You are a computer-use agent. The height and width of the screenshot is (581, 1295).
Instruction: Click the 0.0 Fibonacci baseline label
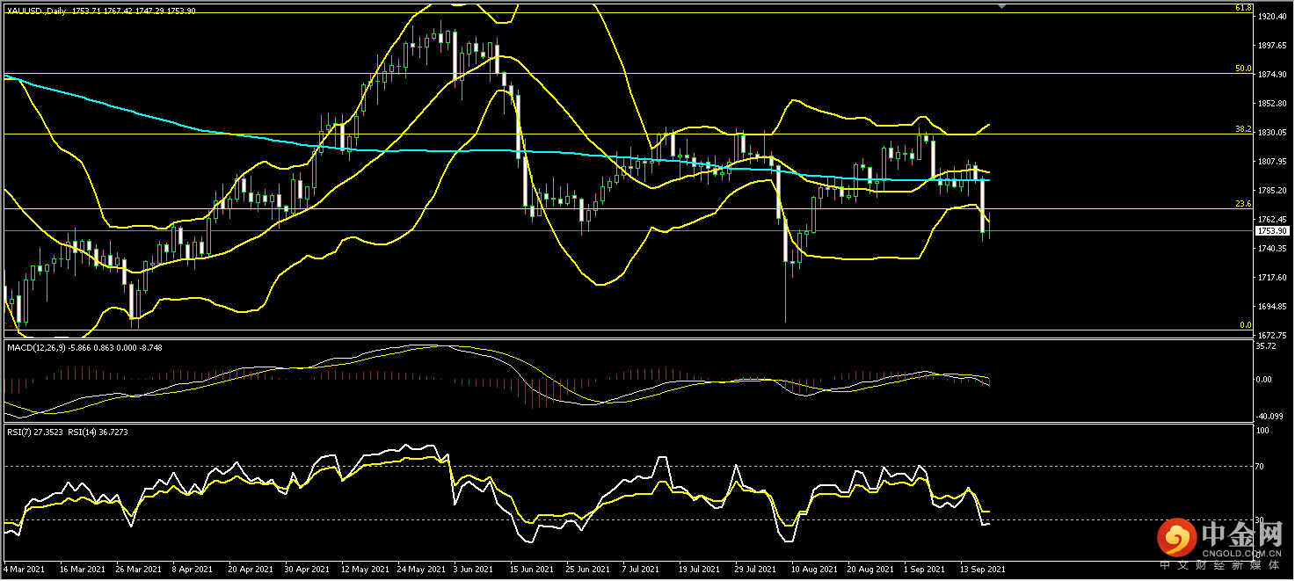click(1247, 324)
